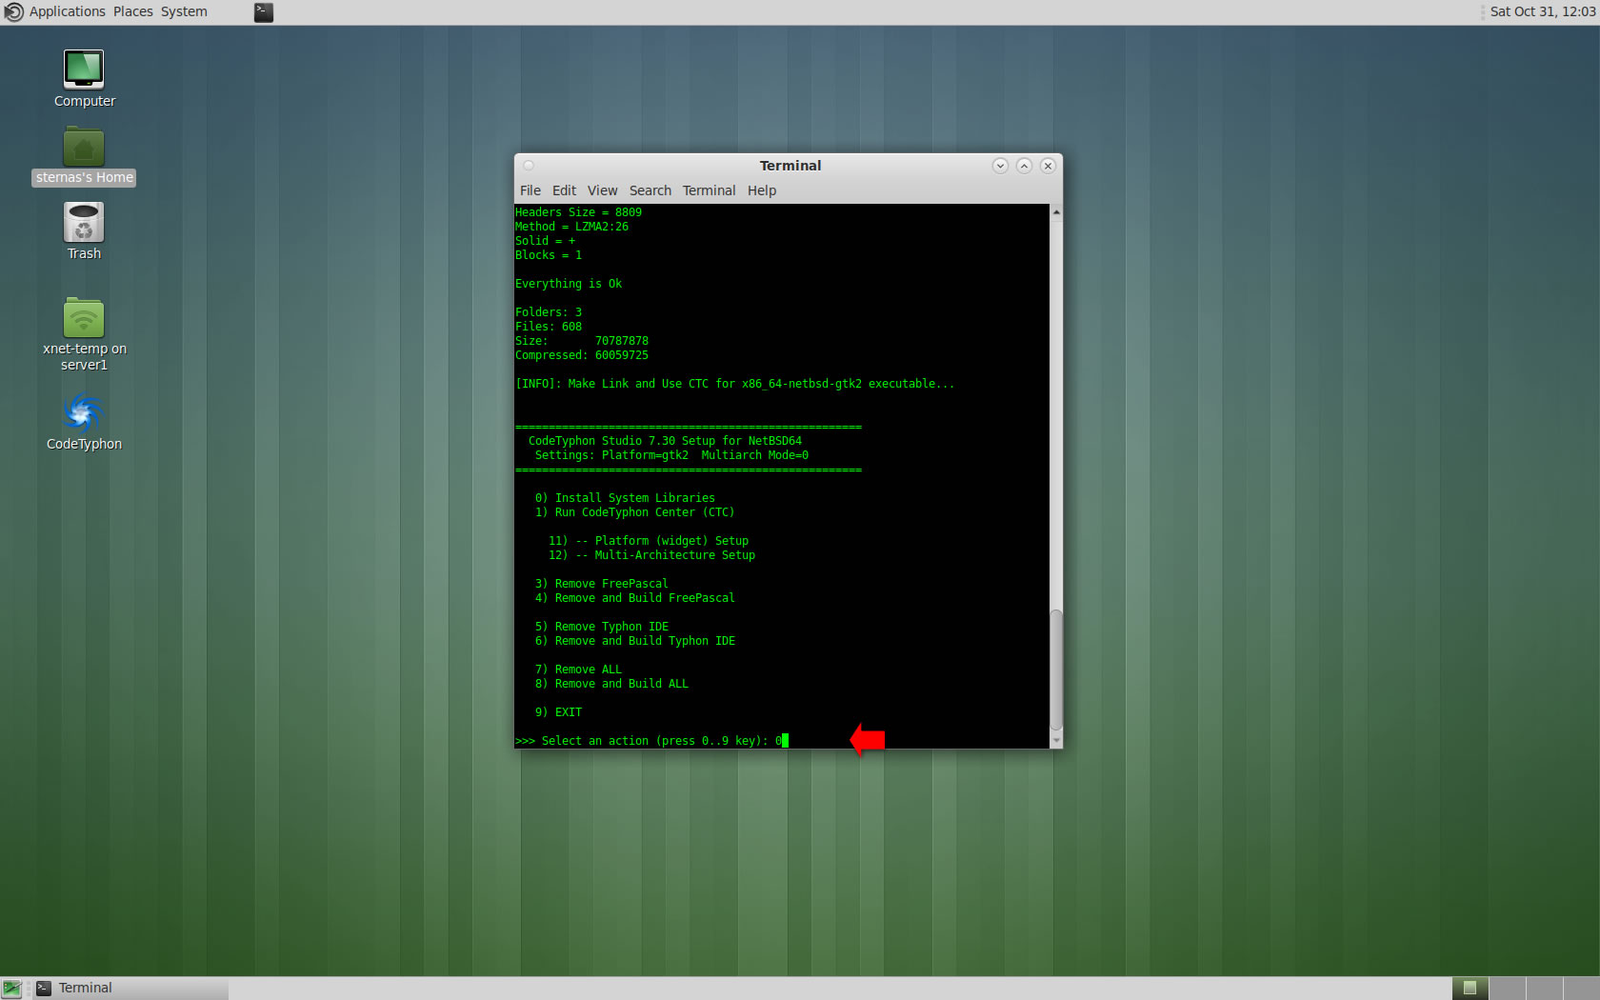Image resolution: width=1600 pixels, height=1000 pixels.
Task: Click the '[INFO]: Make Link' message line
Action: [734, 384]
